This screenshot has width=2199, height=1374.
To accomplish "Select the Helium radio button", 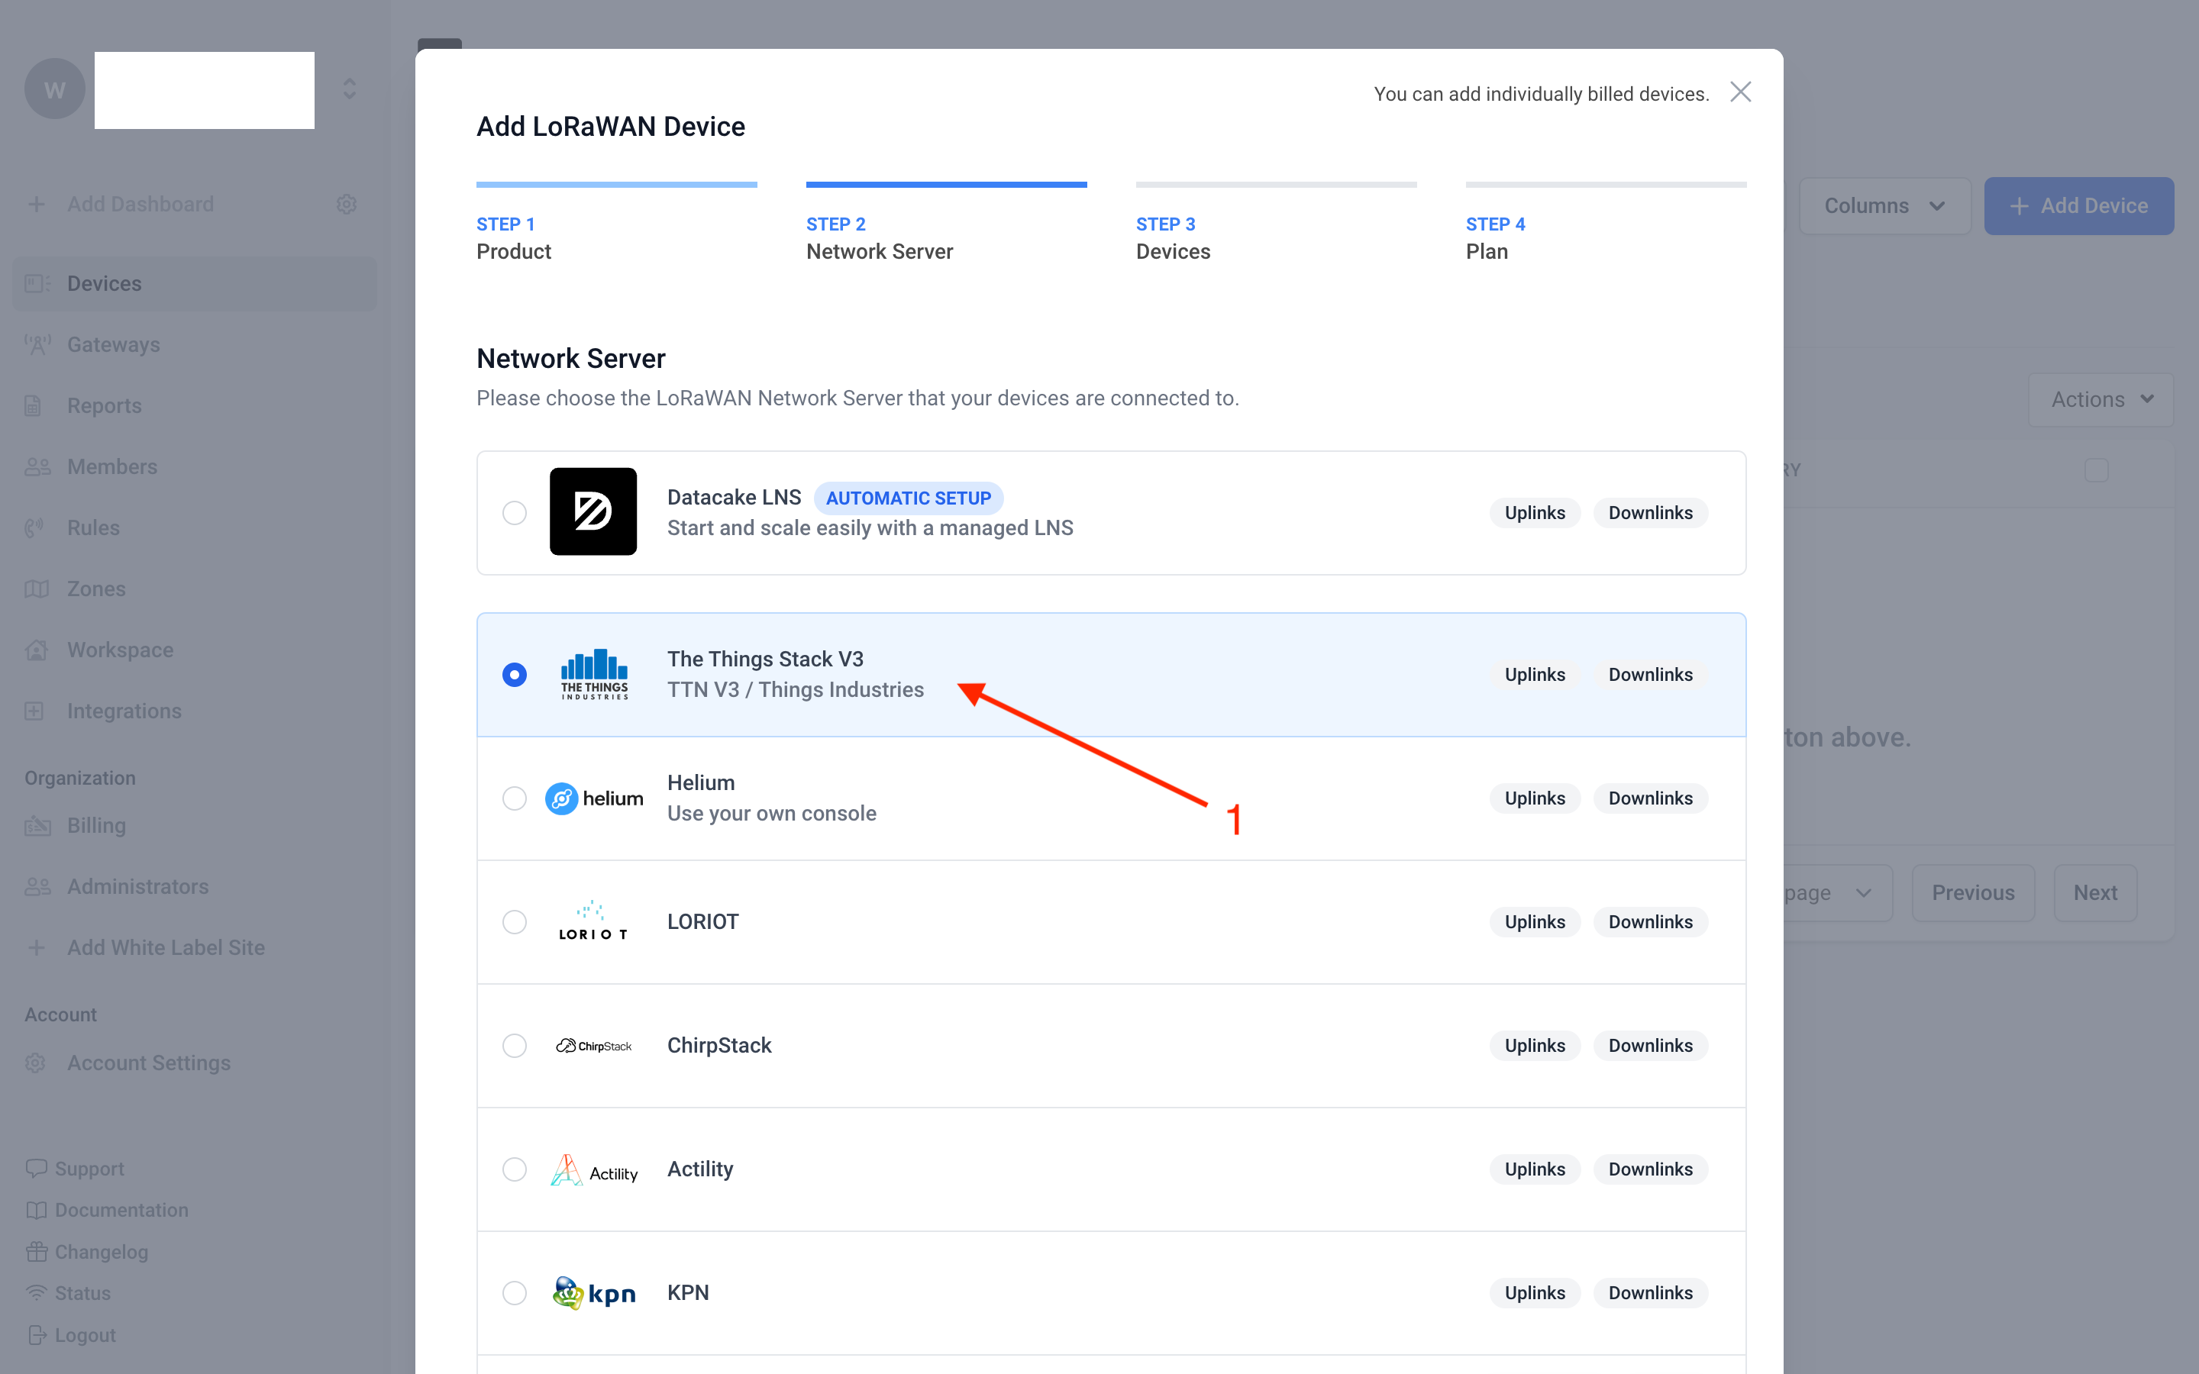I will coord(515,798).
